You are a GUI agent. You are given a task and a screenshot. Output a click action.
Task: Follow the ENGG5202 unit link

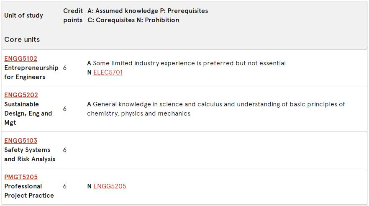[x=21, y=95]
